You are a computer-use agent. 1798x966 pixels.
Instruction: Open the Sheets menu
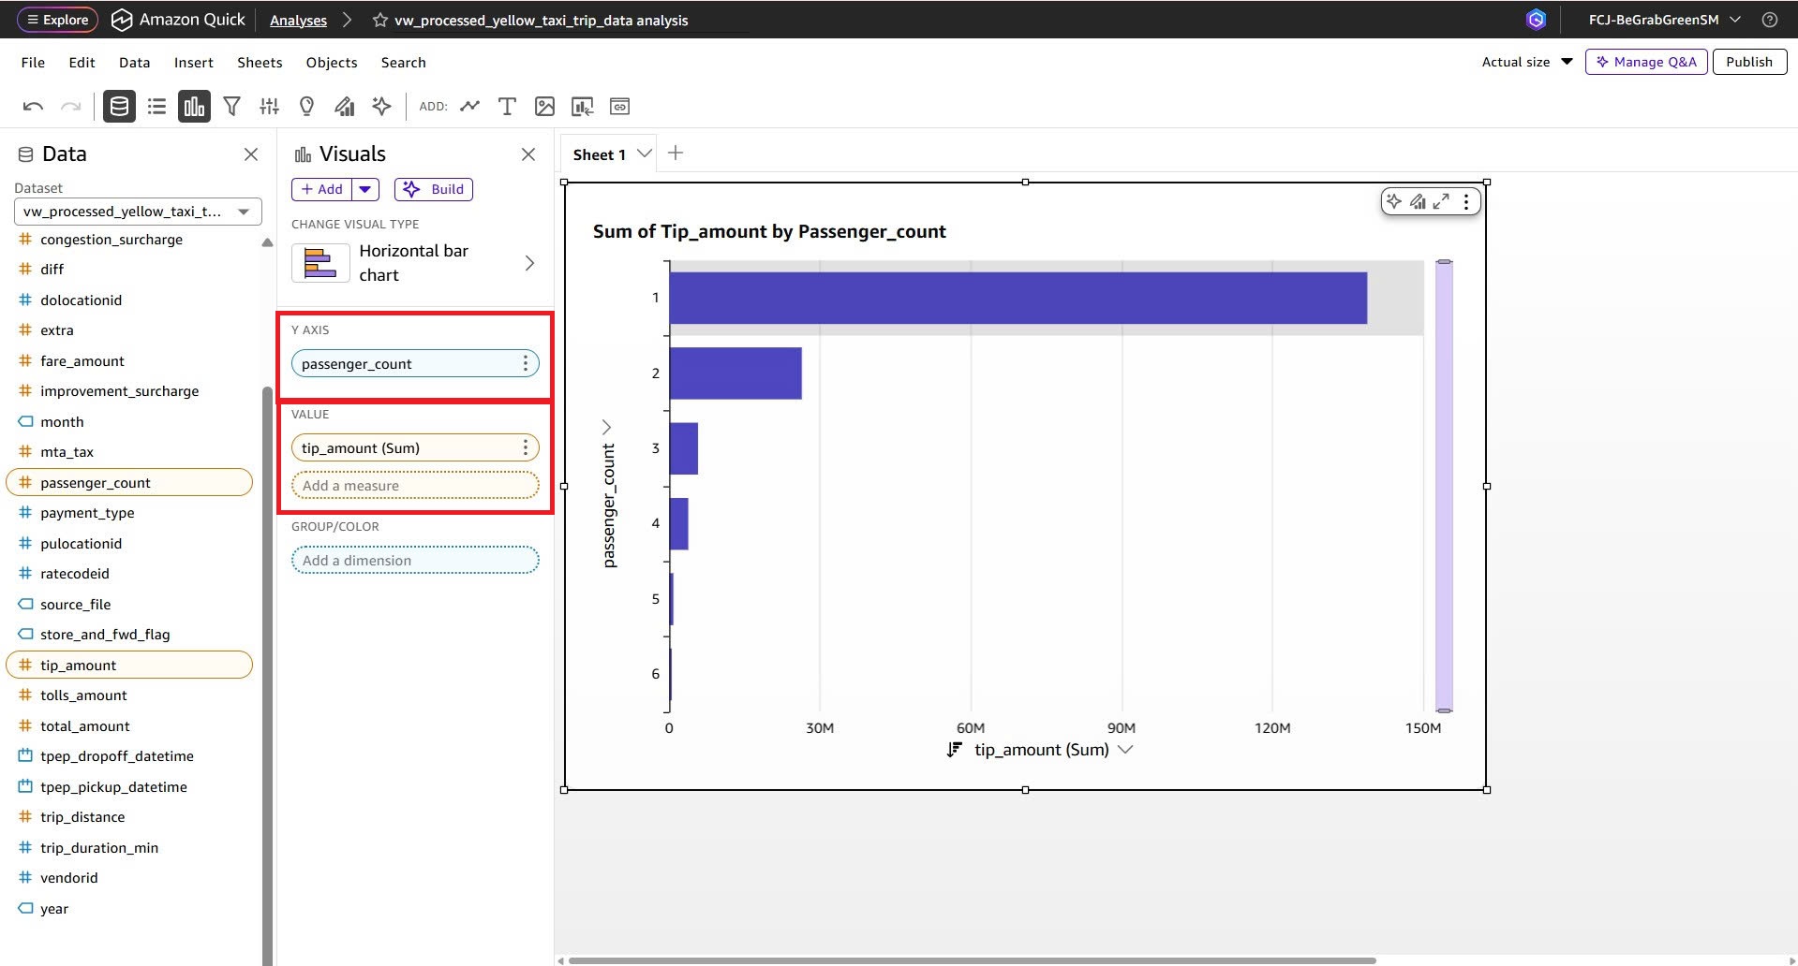click(x=260, y=63)
